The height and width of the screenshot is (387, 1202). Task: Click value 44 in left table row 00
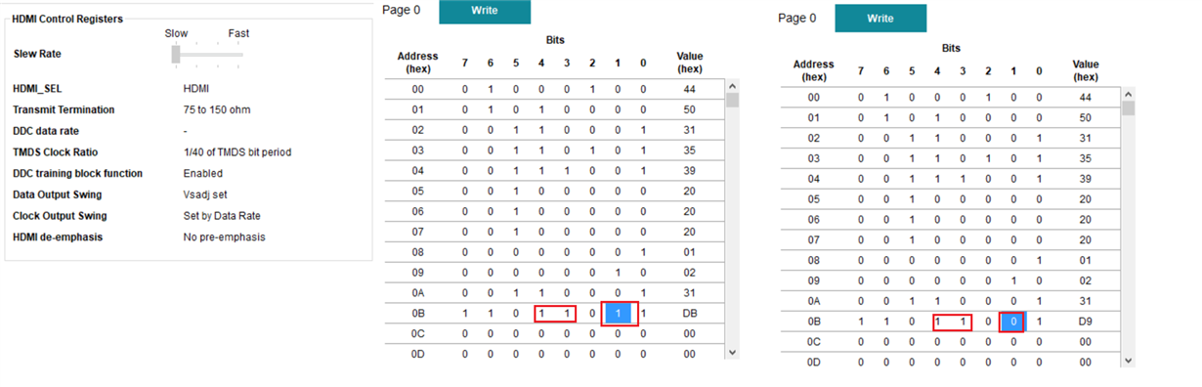pyautogui.click(x=689, y=89)
